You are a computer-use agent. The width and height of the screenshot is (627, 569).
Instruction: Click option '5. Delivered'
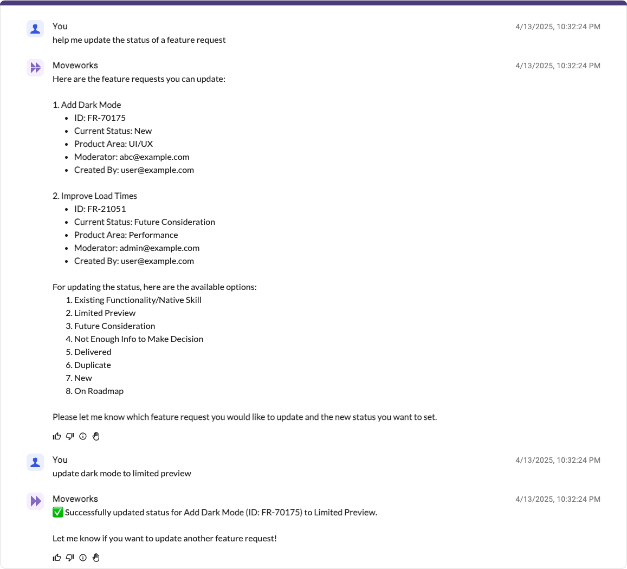click(88, 352)
